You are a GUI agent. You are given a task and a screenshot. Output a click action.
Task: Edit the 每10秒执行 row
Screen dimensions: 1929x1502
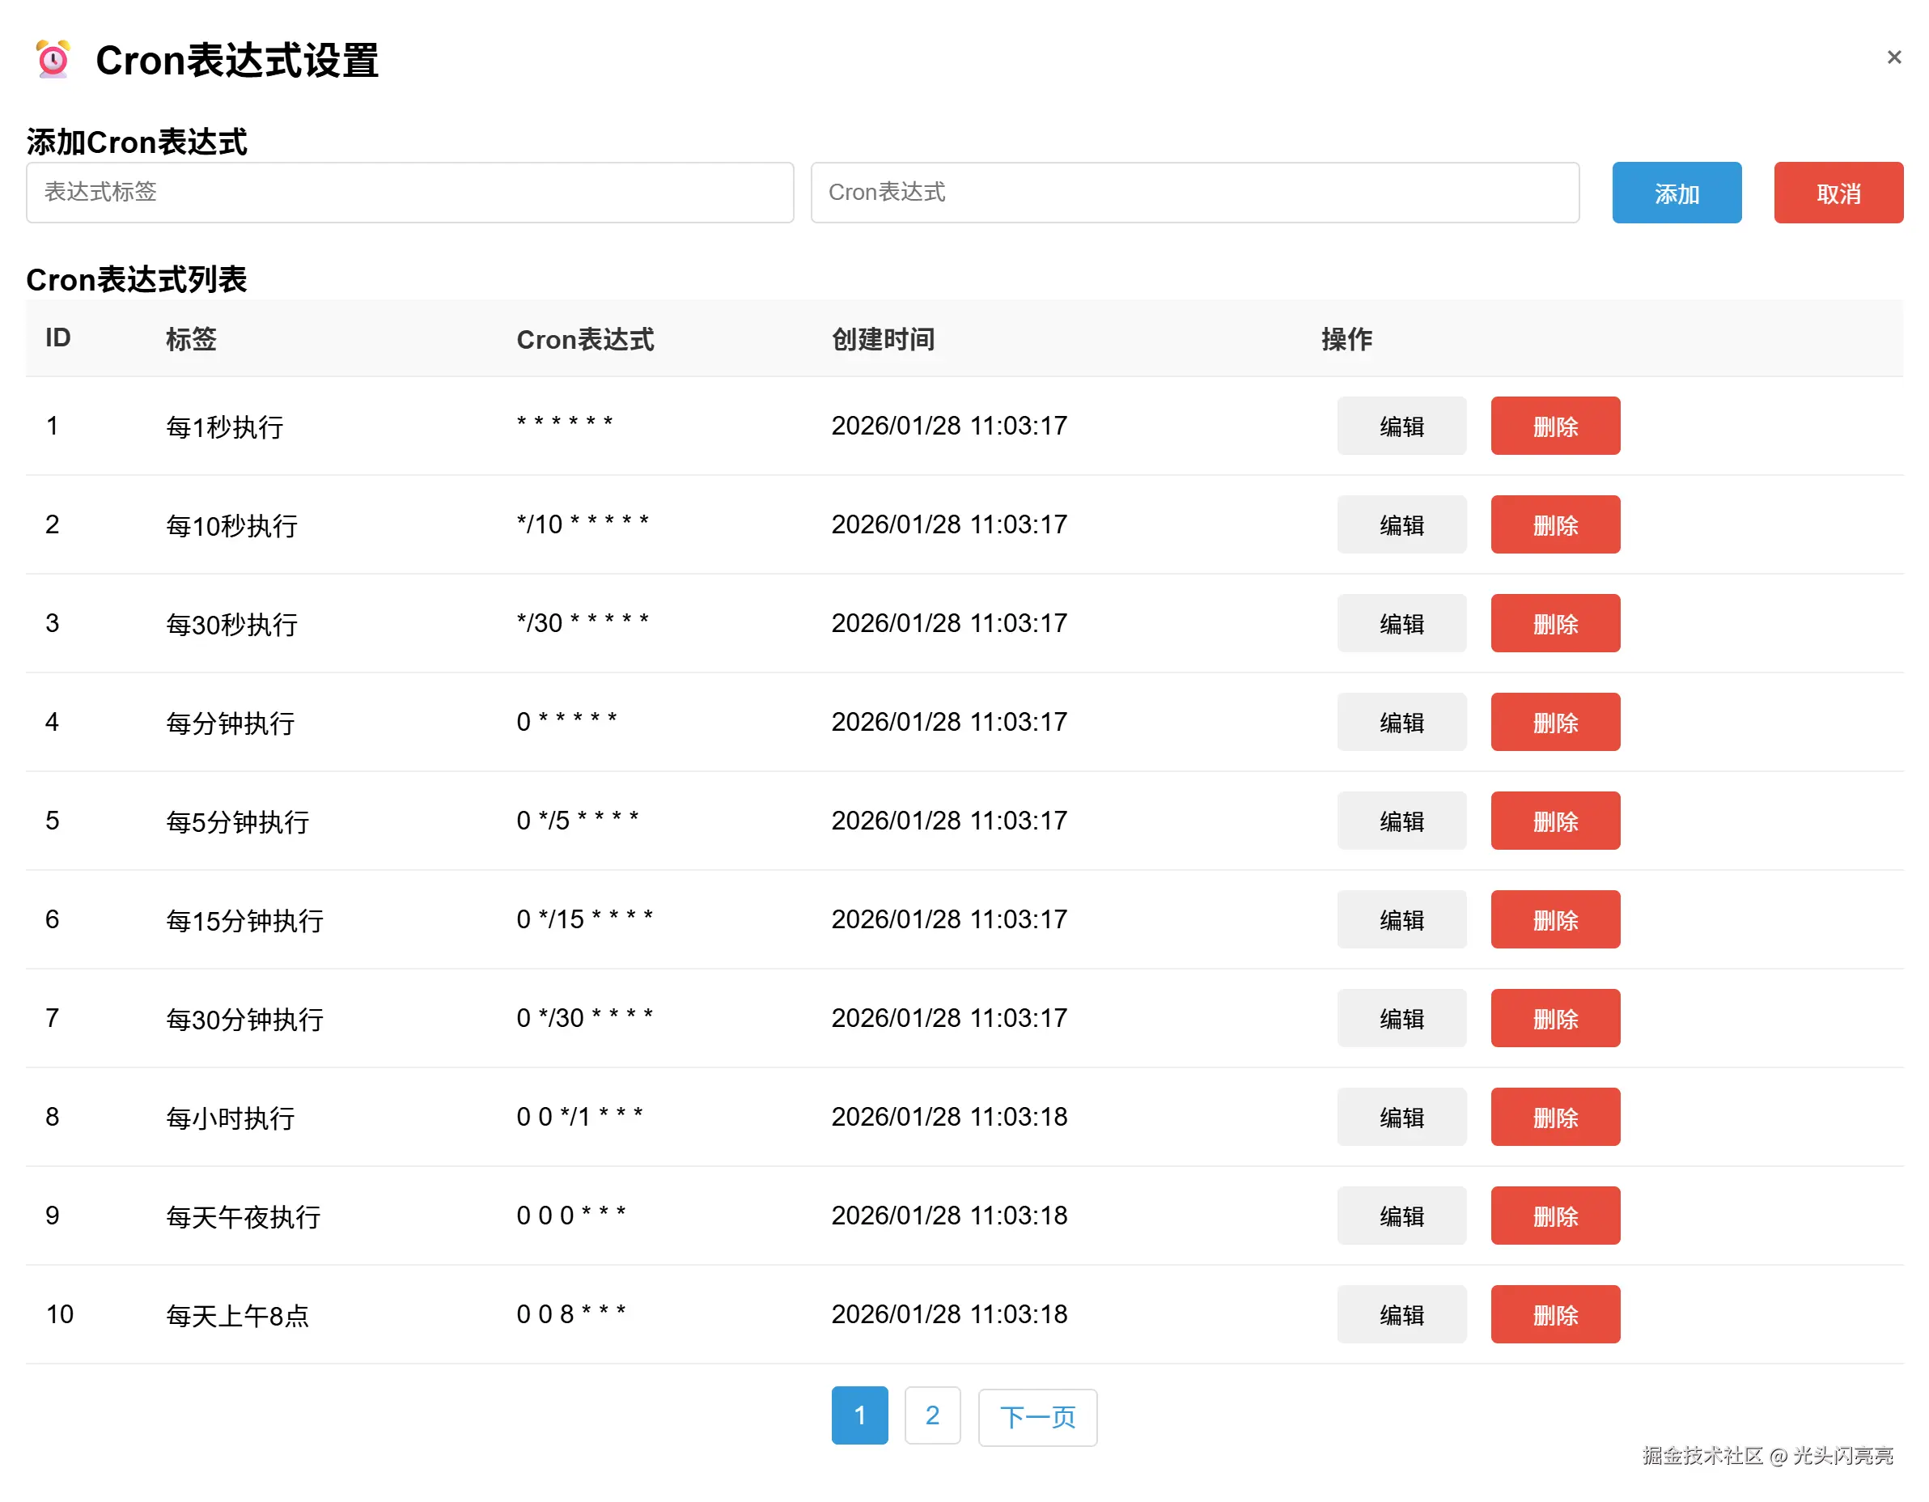click(x=1401, y=525)
